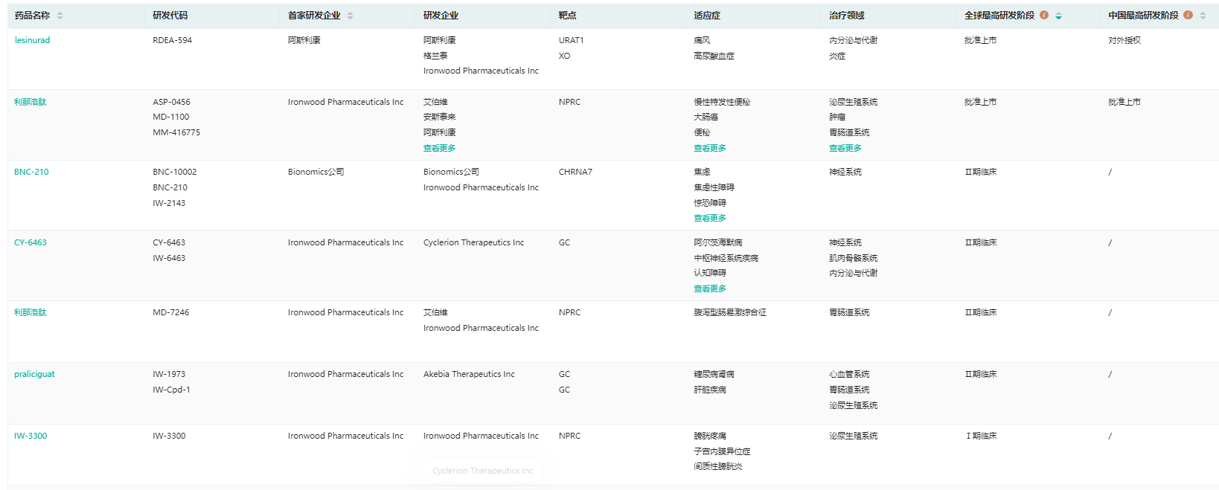Open the CY-6463 drug name link
The image size is (1219, 490).
coord(31,242)
